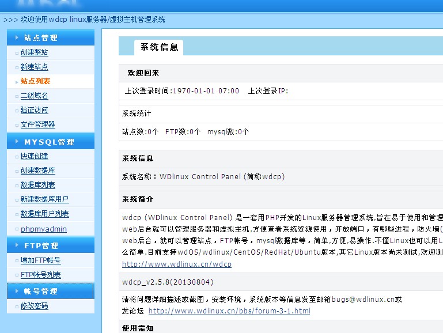Click the icon beside 快速创建
The width and height of the screenshot is (443, 333).
pos(16,157)
